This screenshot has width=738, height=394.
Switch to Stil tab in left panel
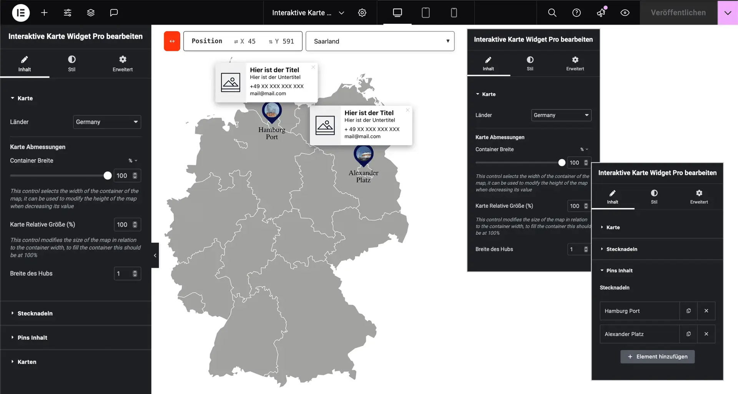(x=71, y=63)
